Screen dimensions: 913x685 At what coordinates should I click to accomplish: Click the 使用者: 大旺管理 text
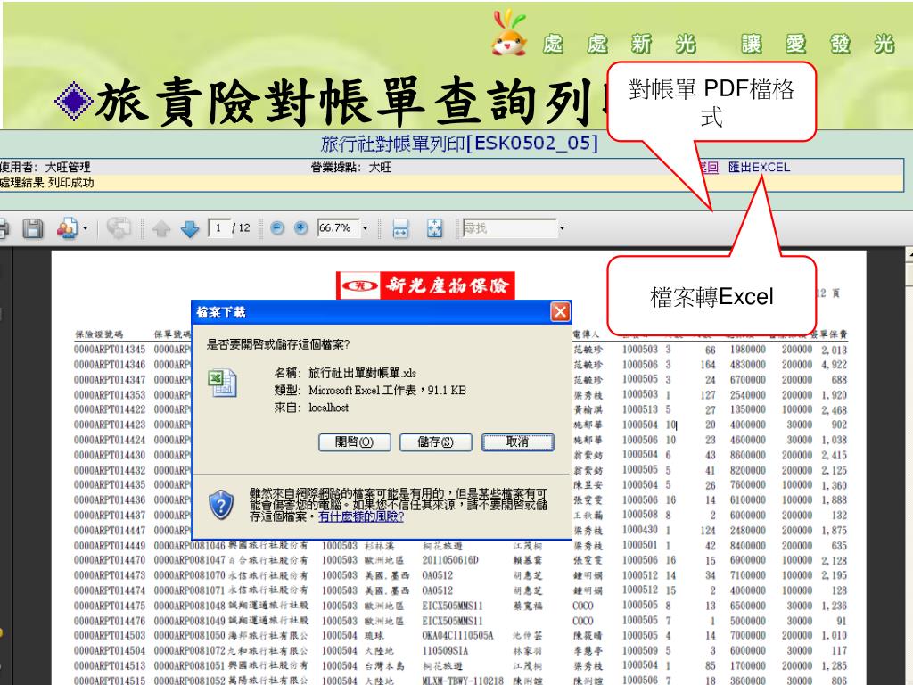click(45, 168)
